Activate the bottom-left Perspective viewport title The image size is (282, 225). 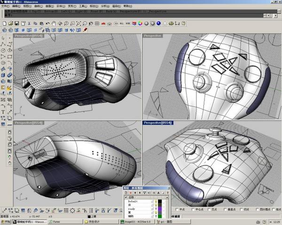click(29, 123)
